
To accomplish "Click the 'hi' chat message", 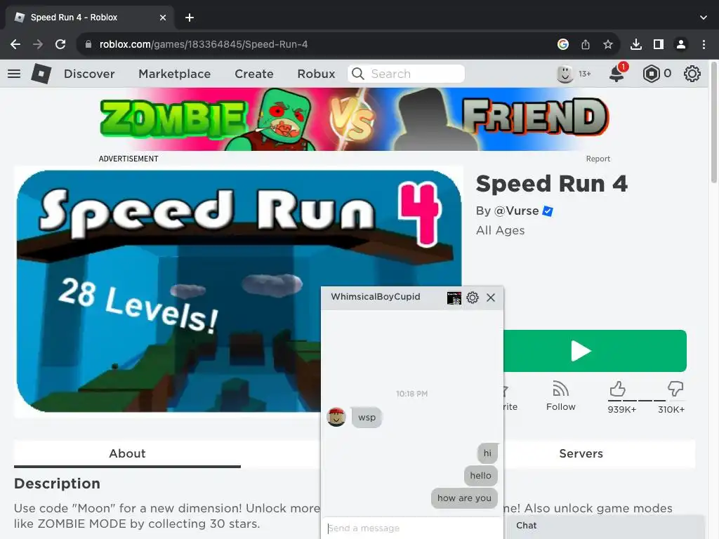I will click(x=487, y=453).
